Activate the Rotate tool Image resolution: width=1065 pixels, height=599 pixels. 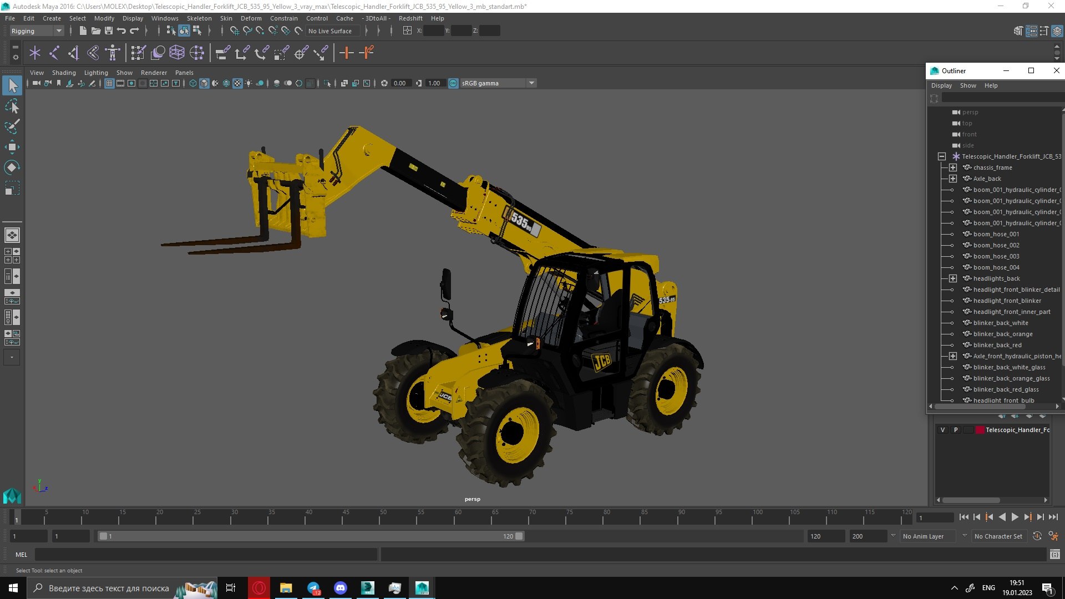(12, 167)
